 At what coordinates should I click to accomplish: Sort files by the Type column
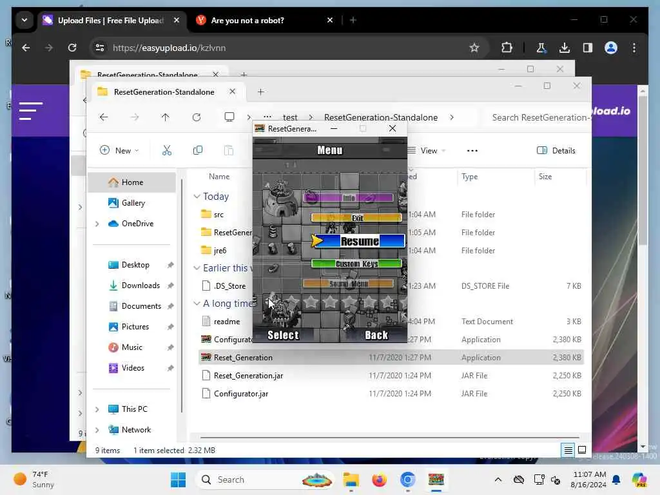click(469, 177)
